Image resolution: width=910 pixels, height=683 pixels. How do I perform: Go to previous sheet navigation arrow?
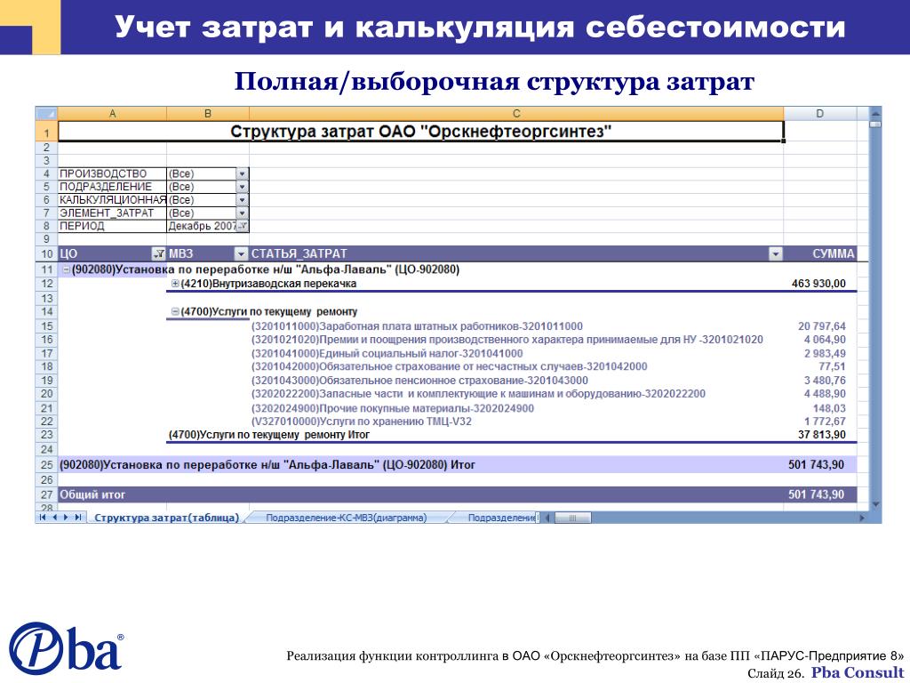tap(54, 517)
